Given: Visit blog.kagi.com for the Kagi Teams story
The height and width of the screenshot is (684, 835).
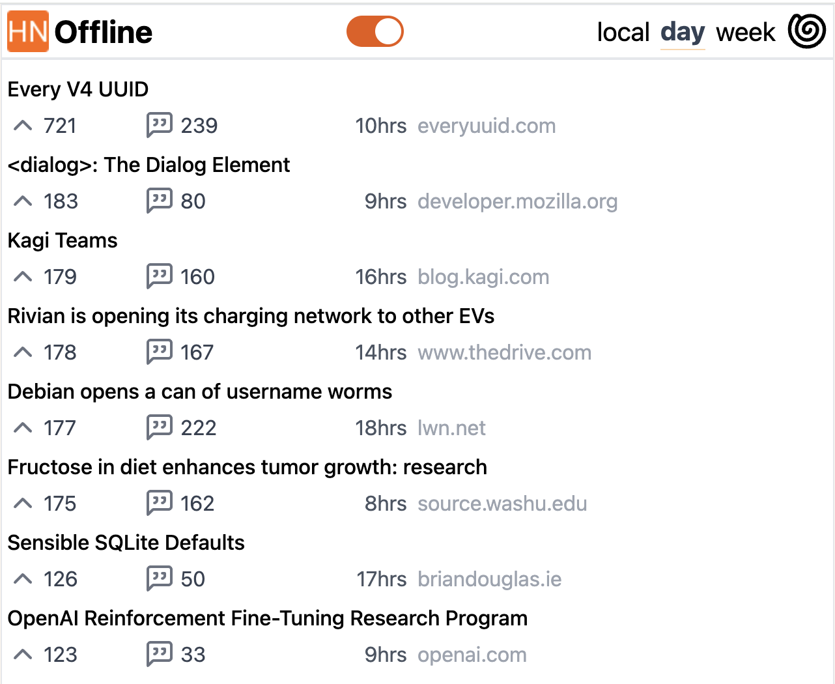Looking at the screenshot, I should coord(483,276).
